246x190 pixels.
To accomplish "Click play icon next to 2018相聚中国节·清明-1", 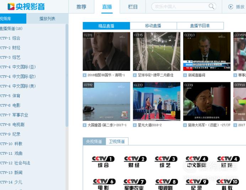I will pyautogui.click(x=85, y=75).
